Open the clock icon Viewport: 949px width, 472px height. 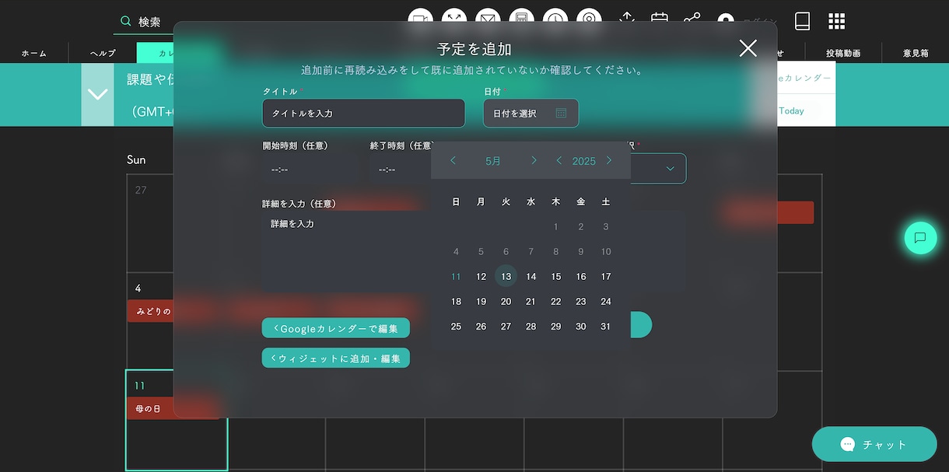[555, 19]
